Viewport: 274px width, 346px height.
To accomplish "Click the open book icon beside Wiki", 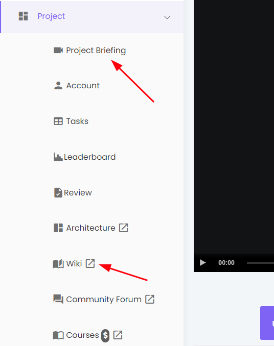I will coord(58,264).
